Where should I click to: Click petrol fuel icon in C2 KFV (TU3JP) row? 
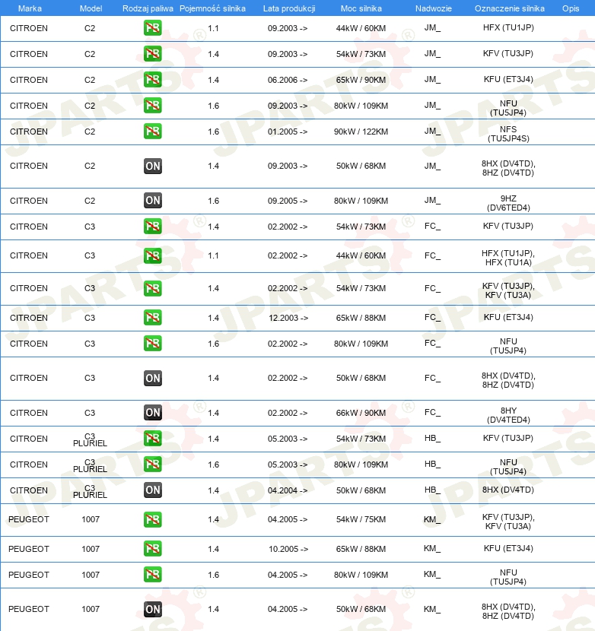pyautogui.click(x=153, y=54)
